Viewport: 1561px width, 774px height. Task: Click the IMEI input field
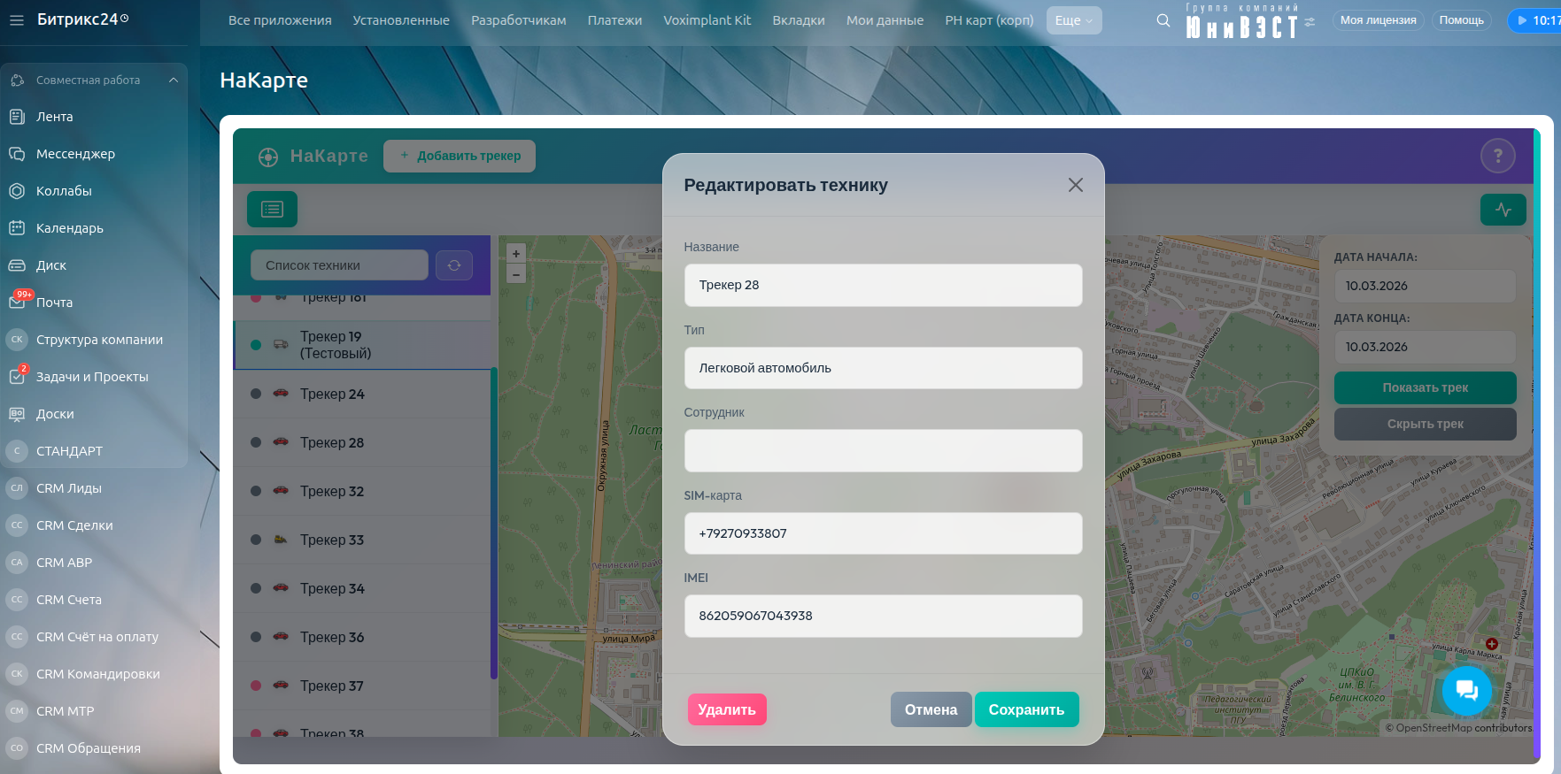click(883, 616)
